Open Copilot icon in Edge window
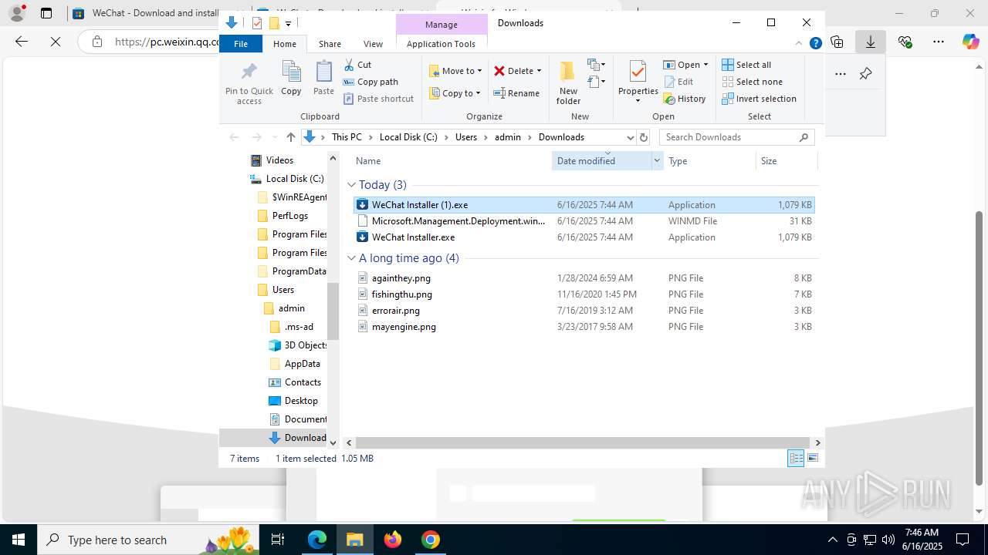The height and width of the screenshot is (555, 988). click(971, 42)
